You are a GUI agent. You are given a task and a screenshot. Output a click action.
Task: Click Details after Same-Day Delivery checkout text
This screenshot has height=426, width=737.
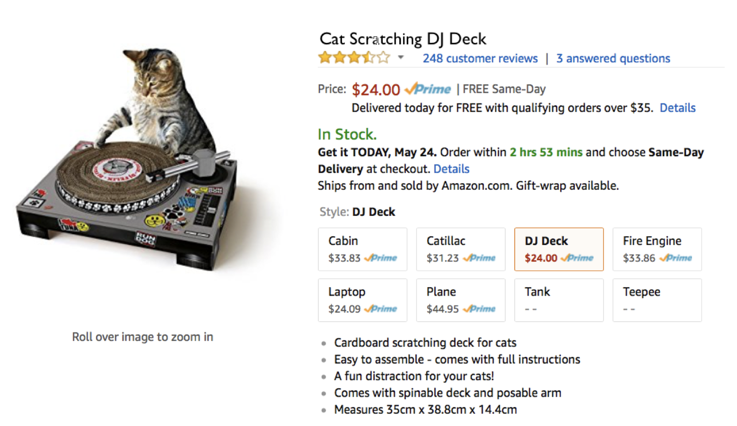451,169
